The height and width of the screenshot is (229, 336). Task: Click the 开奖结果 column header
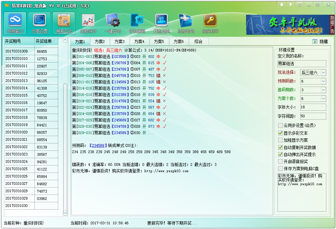click(46, 41)
